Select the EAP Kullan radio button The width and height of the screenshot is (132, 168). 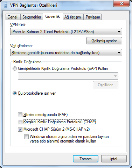coord(15,68)
